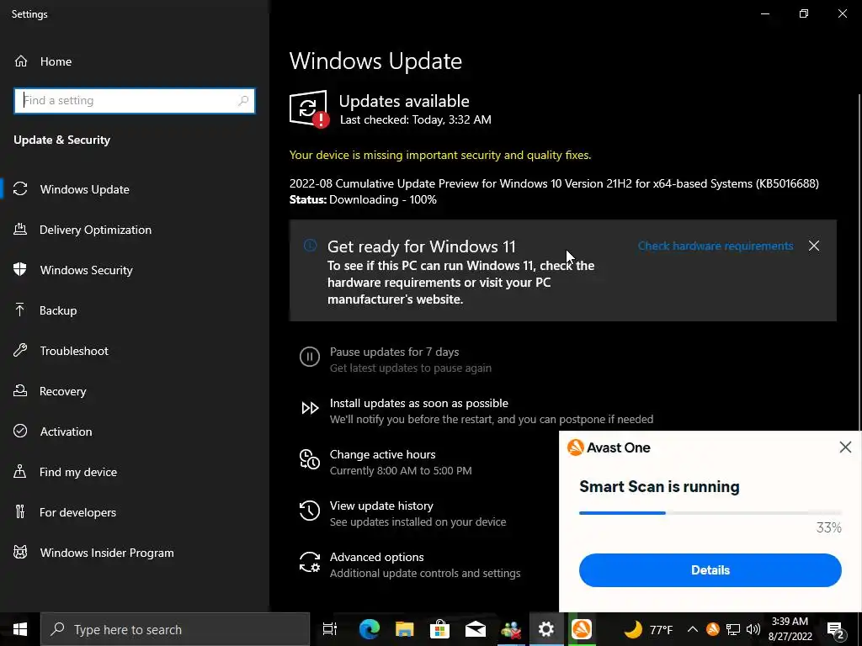Click the Troubleshoot wrench icon
Screen dimensions: 862x646
(20, 351)
